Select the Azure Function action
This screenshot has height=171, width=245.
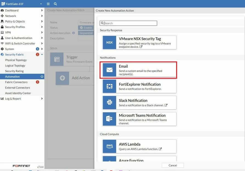(x=139, y=159)
